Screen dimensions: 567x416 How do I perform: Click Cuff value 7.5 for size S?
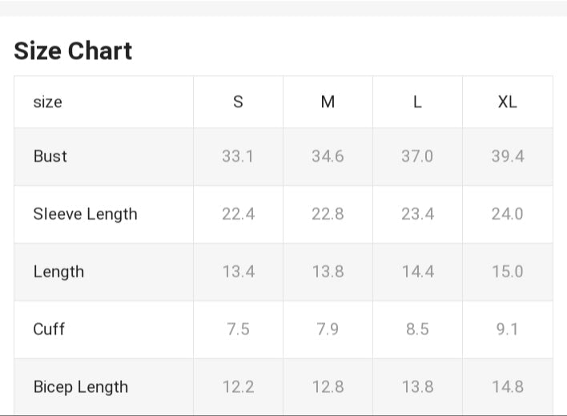click(238, 329)
